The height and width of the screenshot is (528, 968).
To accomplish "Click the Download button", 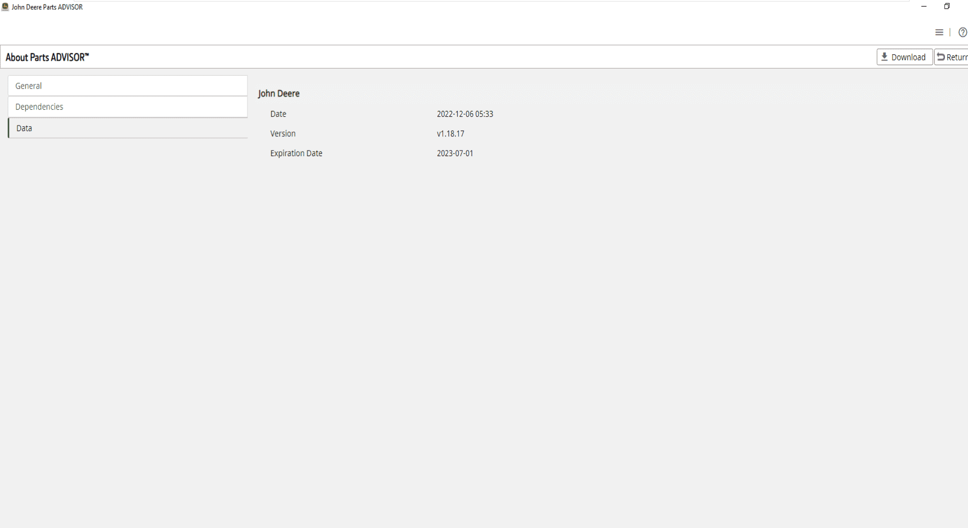I will [904, 57].
